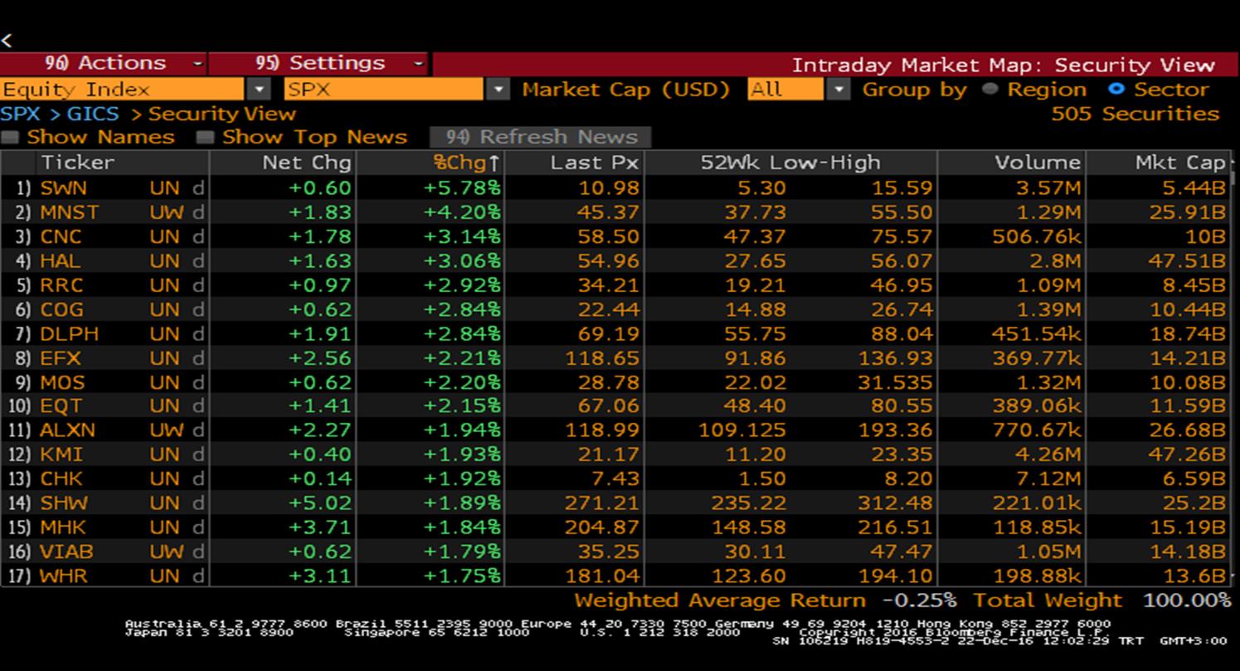Open the 96) Actions menu

[103, 63]
